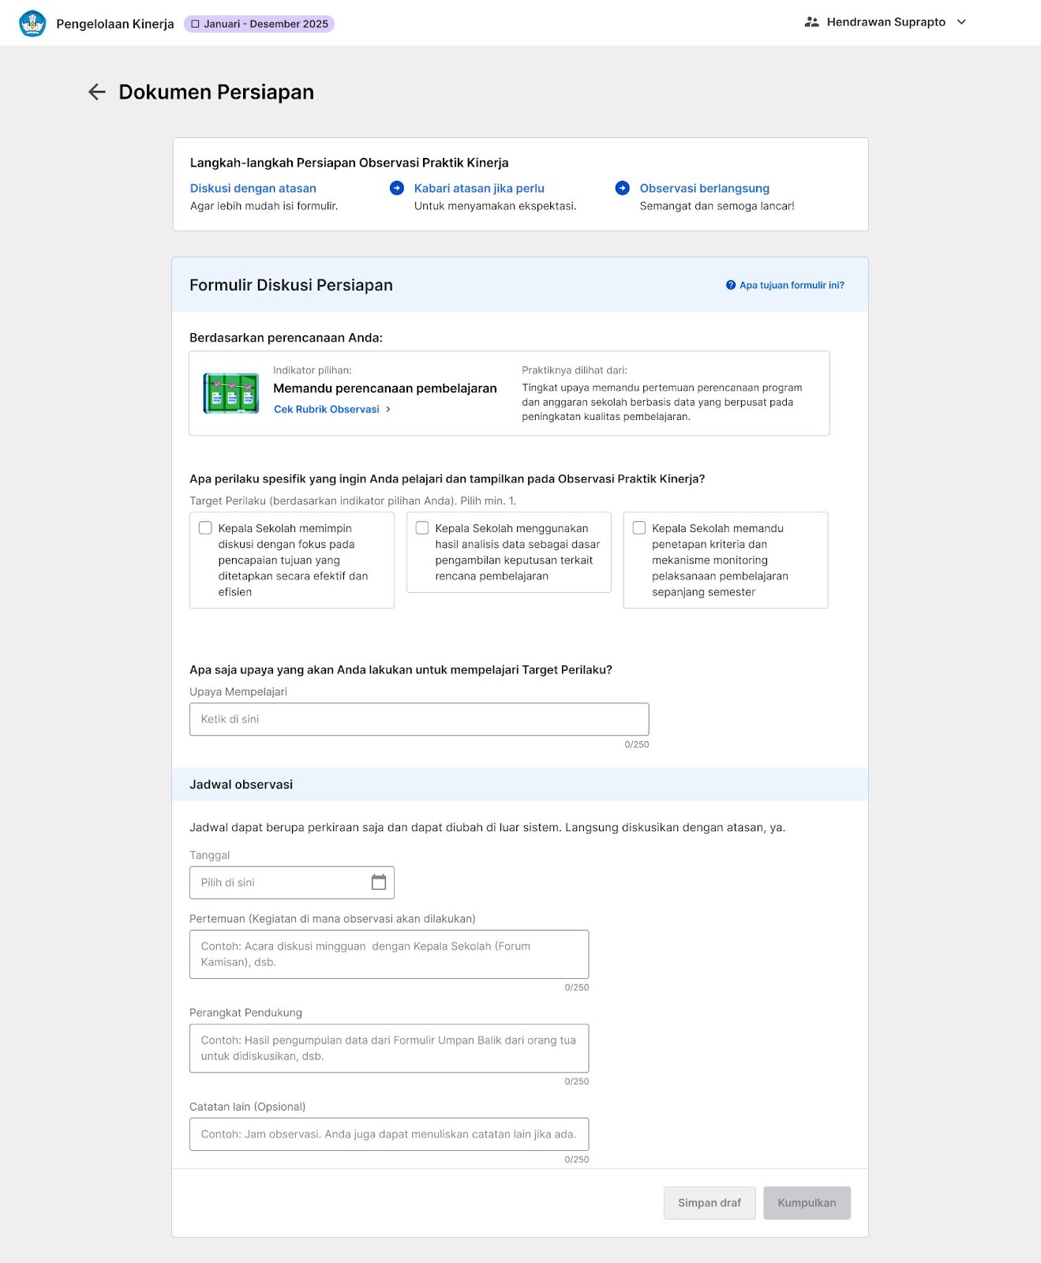The image size is (1041, 1263).
Task: Check 'Kepala Sekolah menggunakan hasil analisis data' option
Action: click(422, 528)
